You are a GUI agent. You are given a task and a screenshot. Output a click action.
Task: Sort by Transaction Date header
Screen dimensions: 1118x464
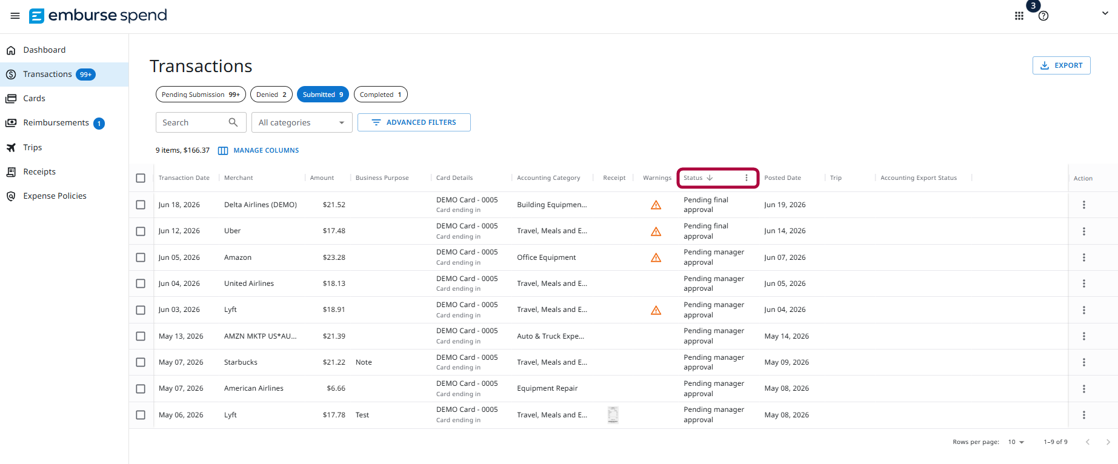pyautogui.click(x=184, y=178)
